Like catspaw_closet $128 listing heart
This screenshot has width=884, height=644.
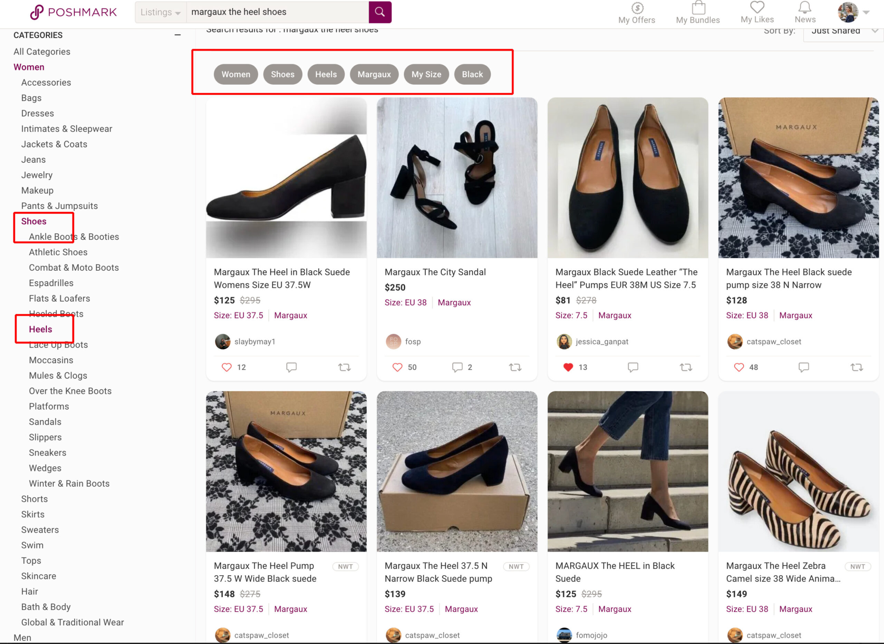(739, 367)
